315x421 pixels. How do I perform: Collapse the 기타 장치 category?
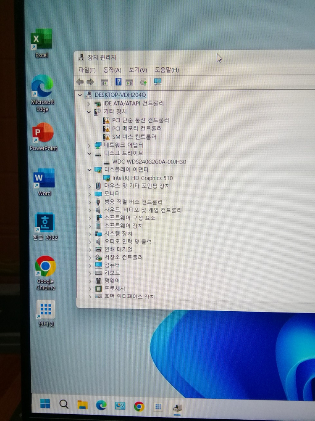89,112
